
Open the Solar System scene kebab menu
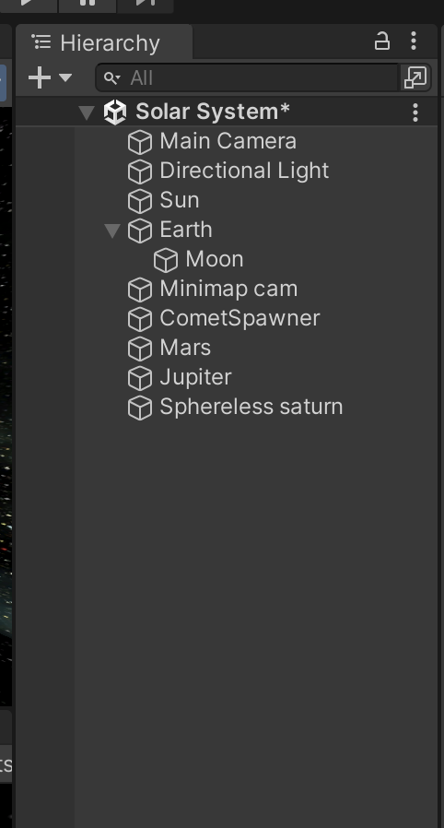415,112
